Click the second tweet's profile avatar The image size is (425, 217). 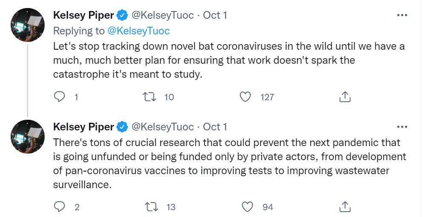[x=28, y=136]
